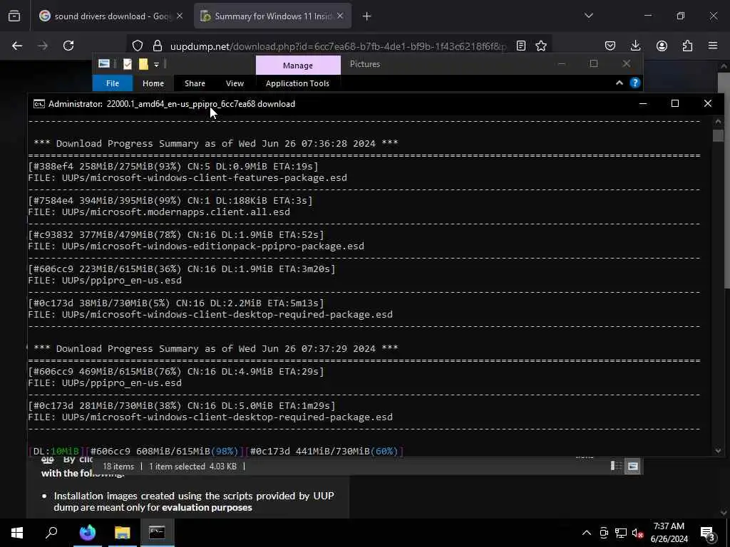Reload the uupdump page
The width and height of the screenshot is (730, 547).
(x=68, y=46)
